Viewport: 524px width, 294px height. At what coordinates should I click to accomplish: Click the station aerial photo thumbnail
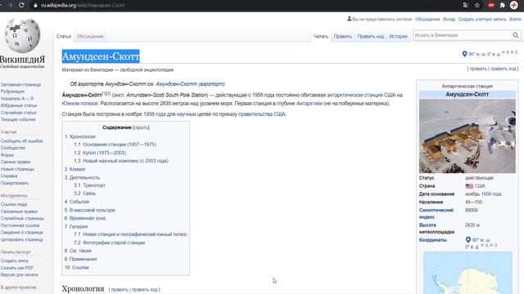(468, 136)
